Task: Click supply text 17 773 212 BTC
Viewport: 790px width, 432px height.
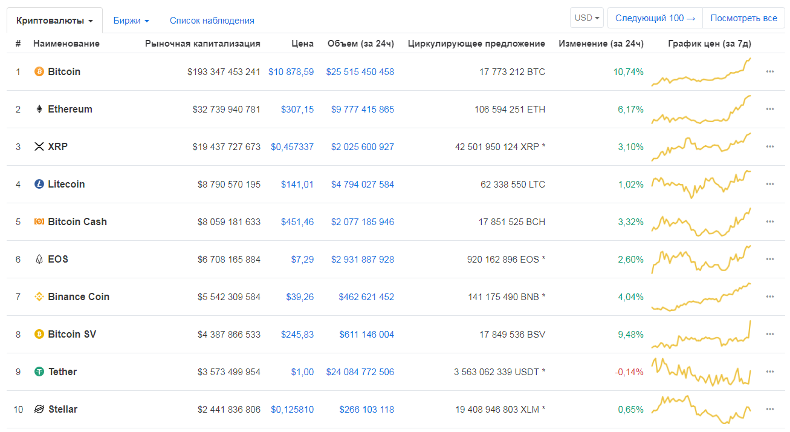Action: (513, 72)
